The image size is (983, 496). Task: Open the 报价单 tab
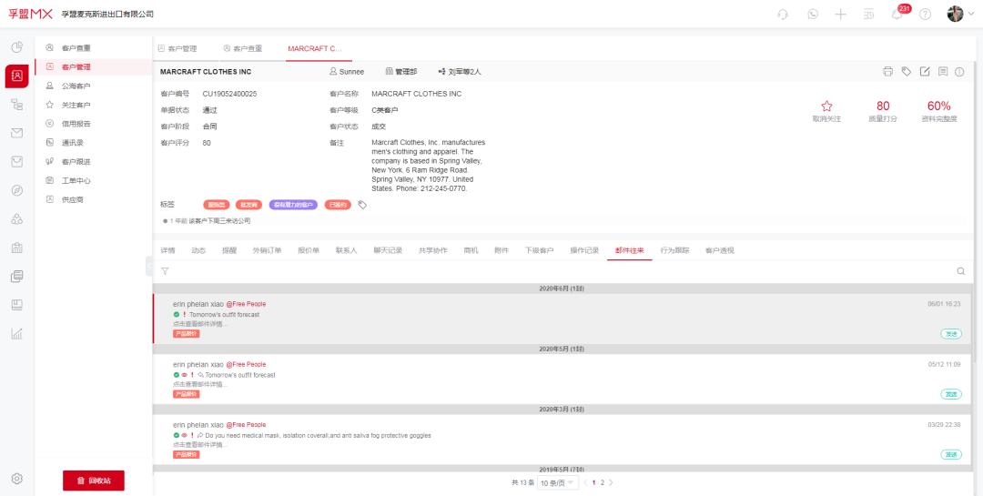point(309,250)
